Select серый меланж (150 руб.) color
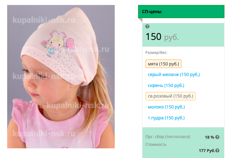This screenshot has height=158, width=226. click(174, 74)
